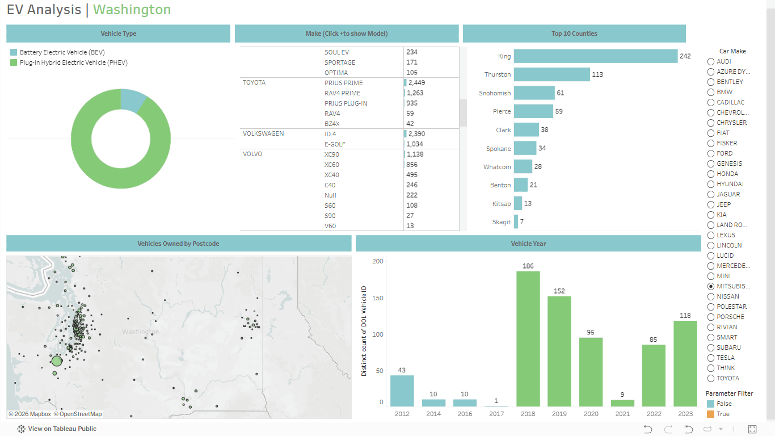Click the large green circle on the map
Image resolution: width=775 pixels, height=436 pixels.
click(x=56, y=360)
